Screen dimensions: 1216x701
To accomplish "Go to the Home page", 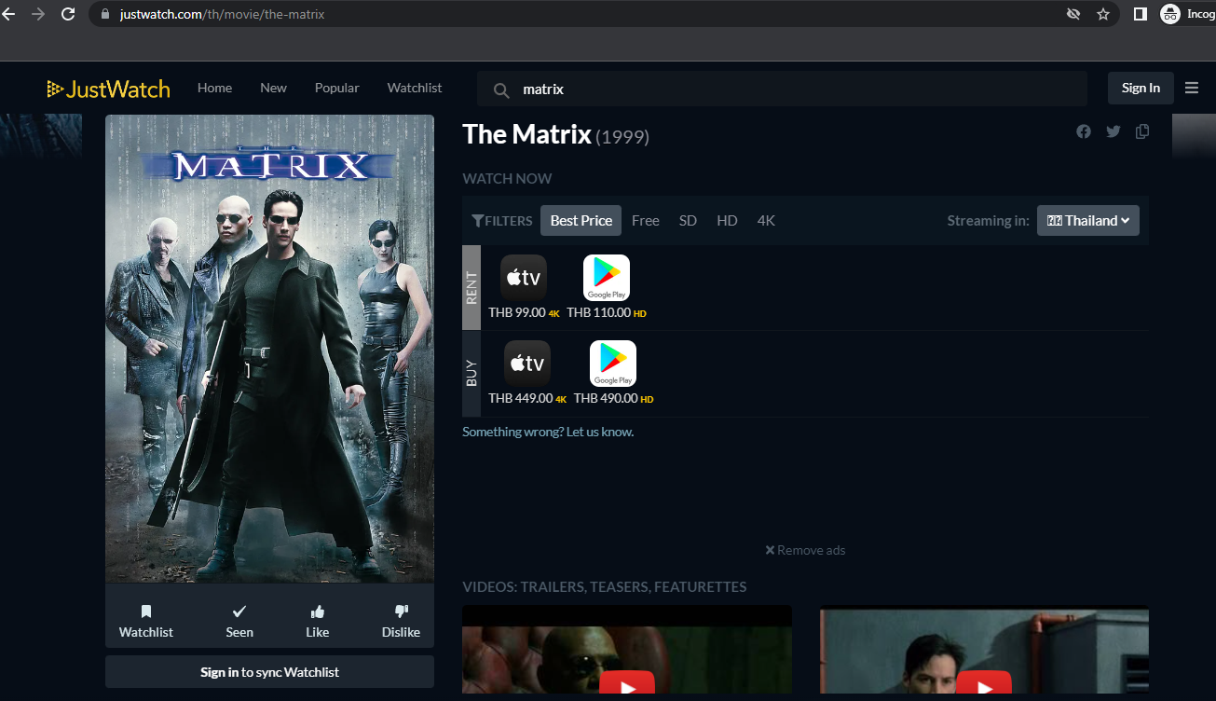I will coord(215,88).
